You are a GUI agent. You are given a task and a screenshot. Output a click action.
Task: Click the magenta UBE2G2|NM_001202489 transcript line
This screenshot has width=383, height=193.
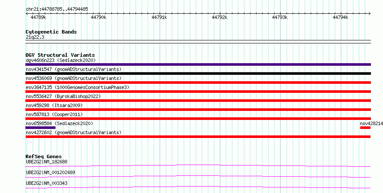tap(198, 176)
